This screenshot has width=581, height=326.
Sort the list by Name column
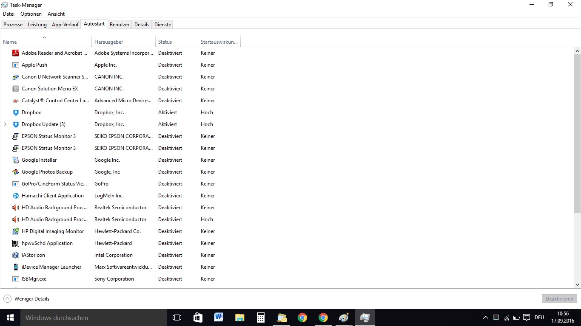tap(46, 42)
